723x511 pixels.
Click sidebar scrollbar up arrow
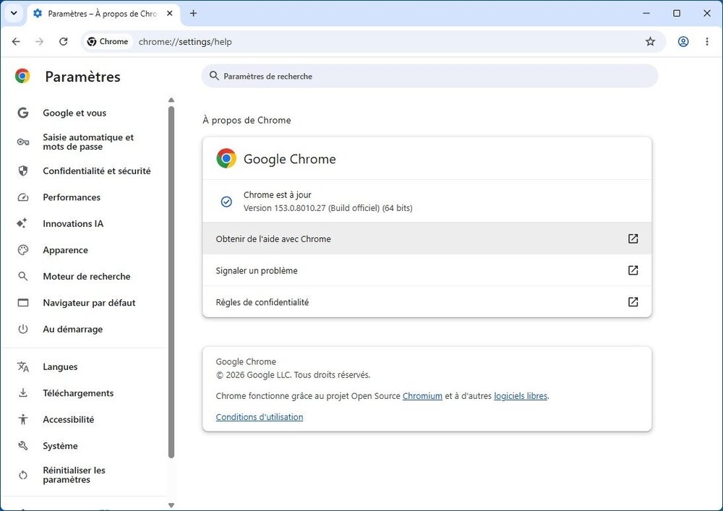point(171,100)
